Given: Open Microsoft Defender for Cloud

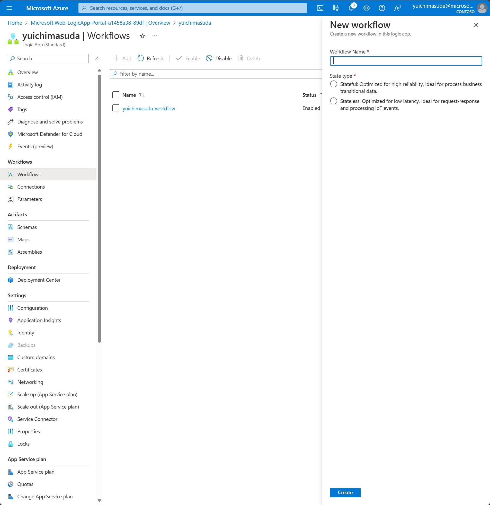Looking at the screenshot, I should pos(50,134).
